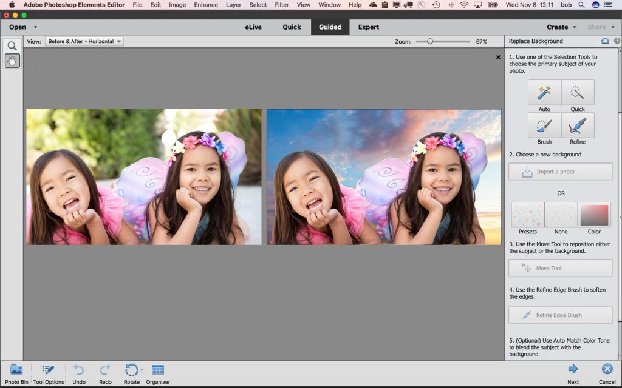Viewport: 622px width, 388px height.
Task: Select the Quick selection tool
Action: [577, 92]
